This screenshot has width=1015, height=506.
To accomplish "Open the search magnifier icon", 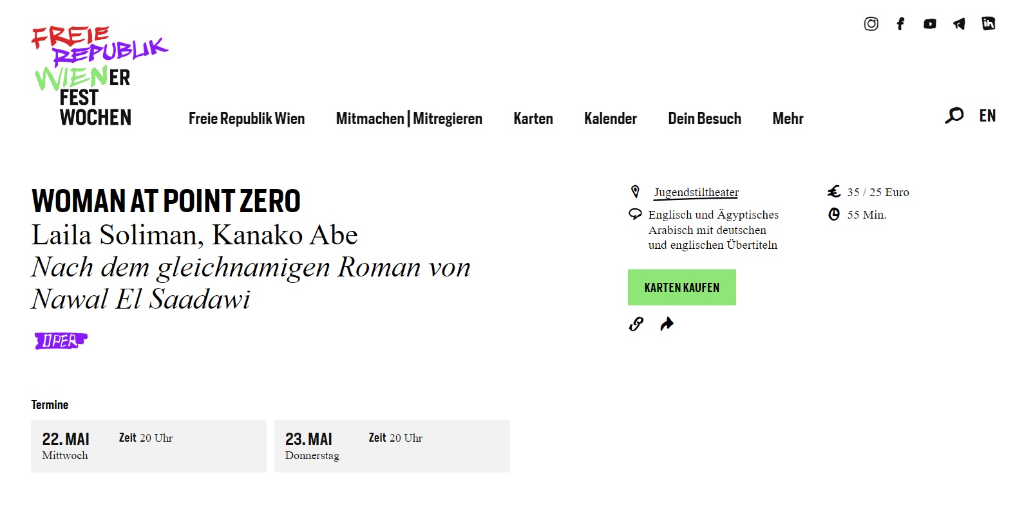I will click(954, 116).
